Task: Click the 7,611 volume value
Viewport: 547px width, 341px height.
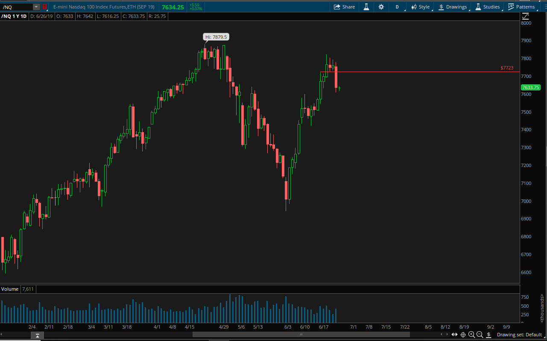Action: 28,289
